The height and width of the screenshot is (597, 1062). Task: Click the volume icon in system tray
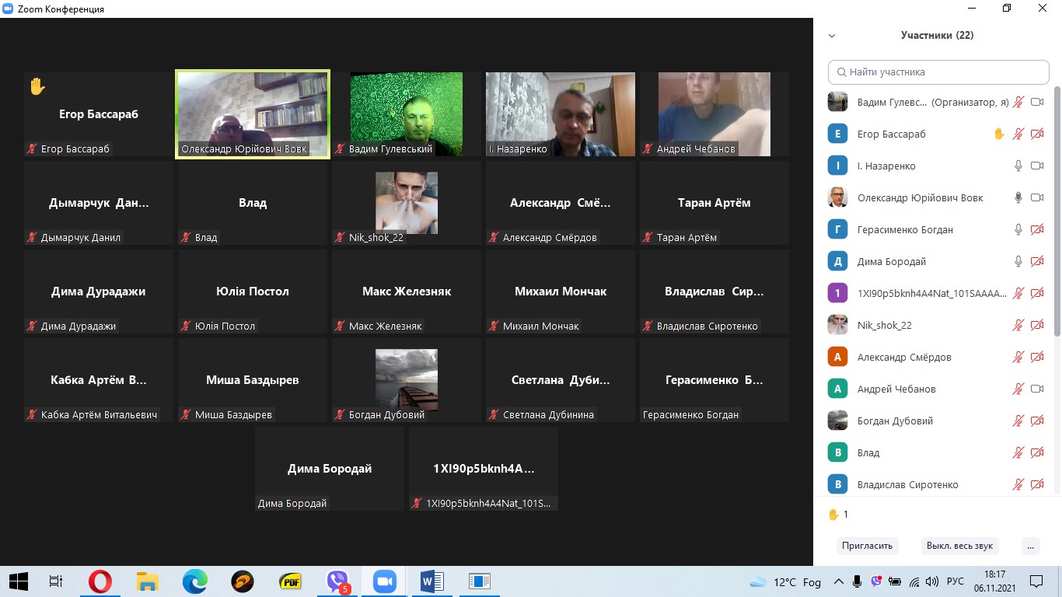click(931, 581)
